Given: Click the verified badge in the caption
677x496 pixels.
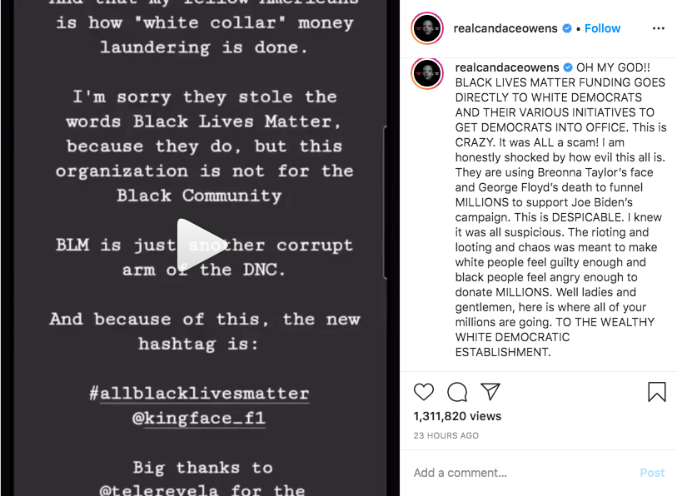Looking at the screenshot, I should [x=567, y=67].
